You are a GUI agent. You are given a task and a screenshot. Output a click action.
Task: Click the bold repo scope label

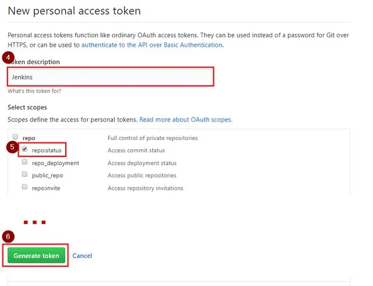(29, 138)
